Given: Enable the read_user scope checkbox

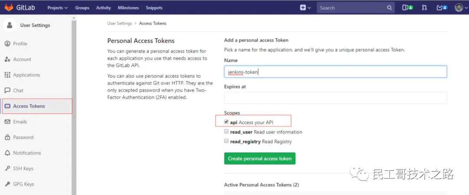Looking at the screenshot, I should (x=226, y=131).
